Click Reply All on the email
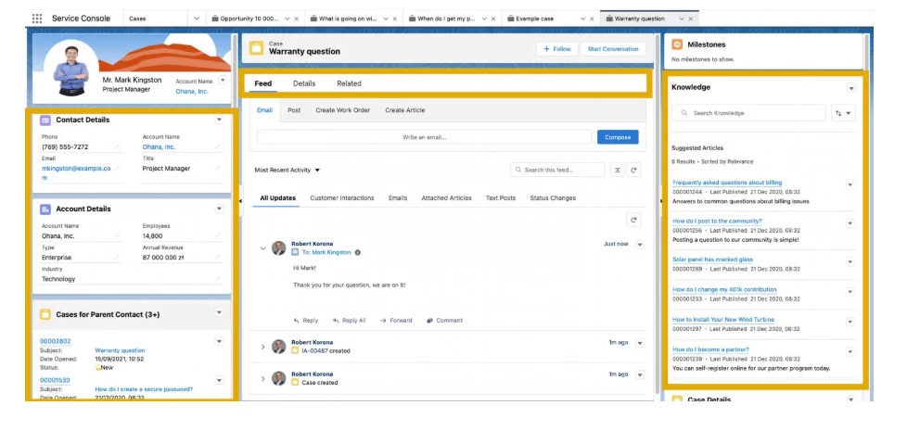907x431 pixels. (349, 321)
